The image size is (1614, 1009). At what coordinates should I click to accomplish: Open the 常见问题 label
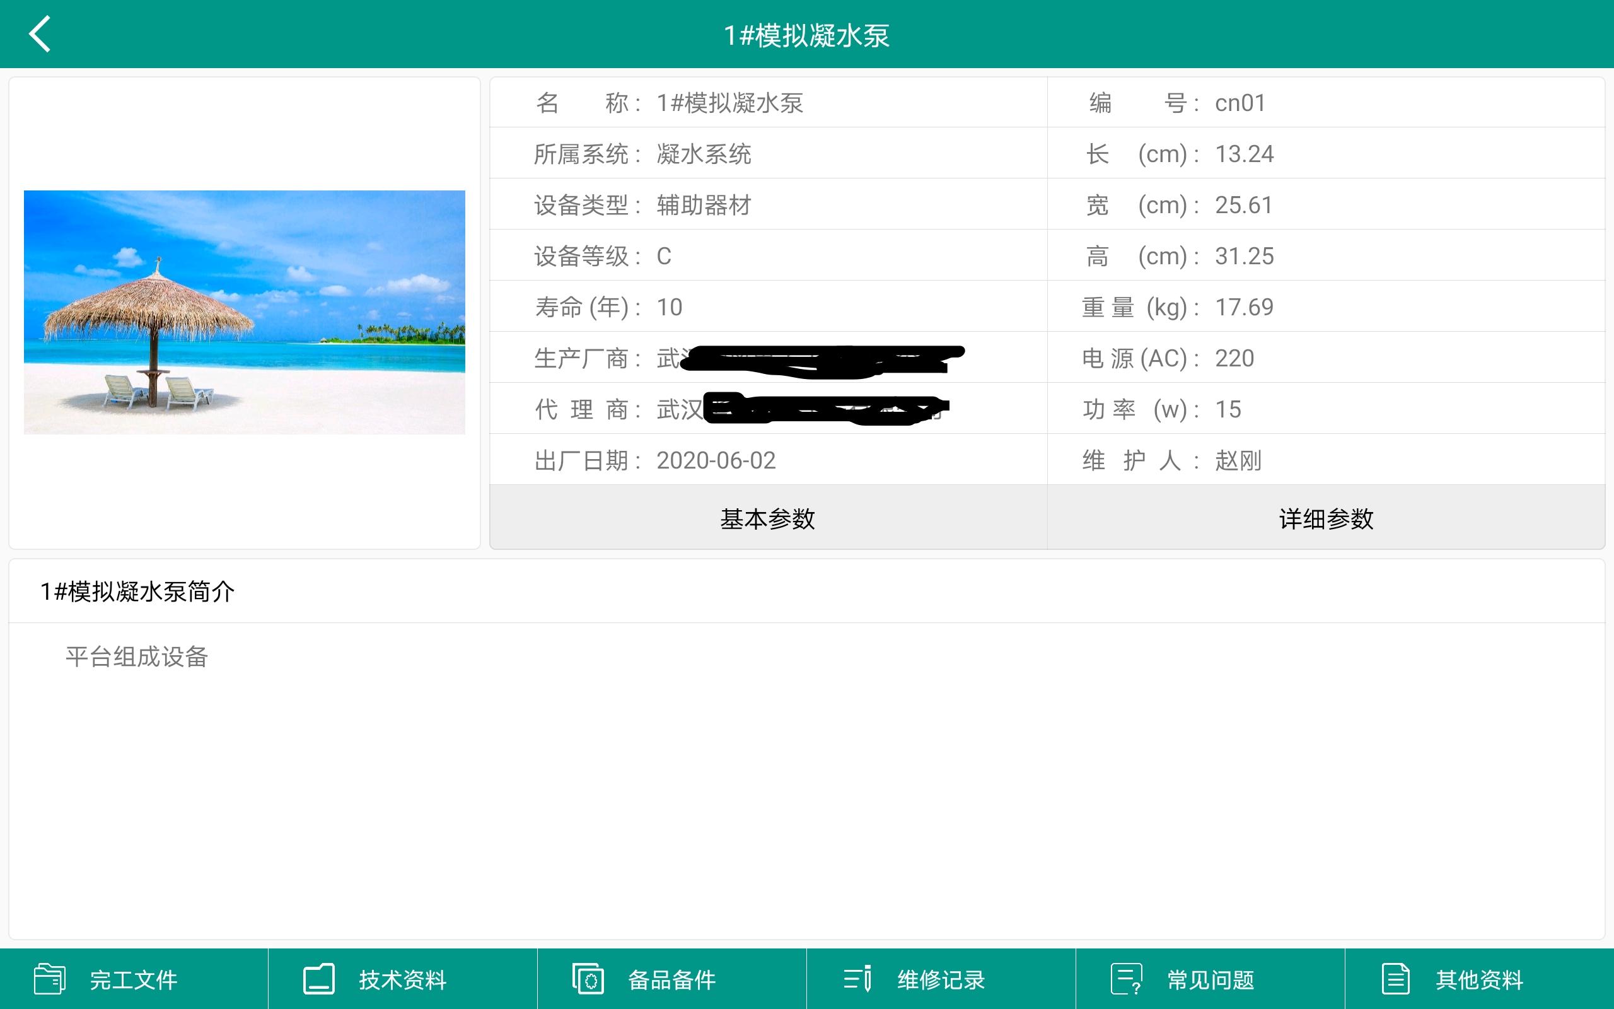(1210, 979)
